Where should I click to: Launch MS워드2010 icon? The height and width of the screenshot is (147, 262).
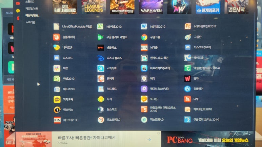144,26
